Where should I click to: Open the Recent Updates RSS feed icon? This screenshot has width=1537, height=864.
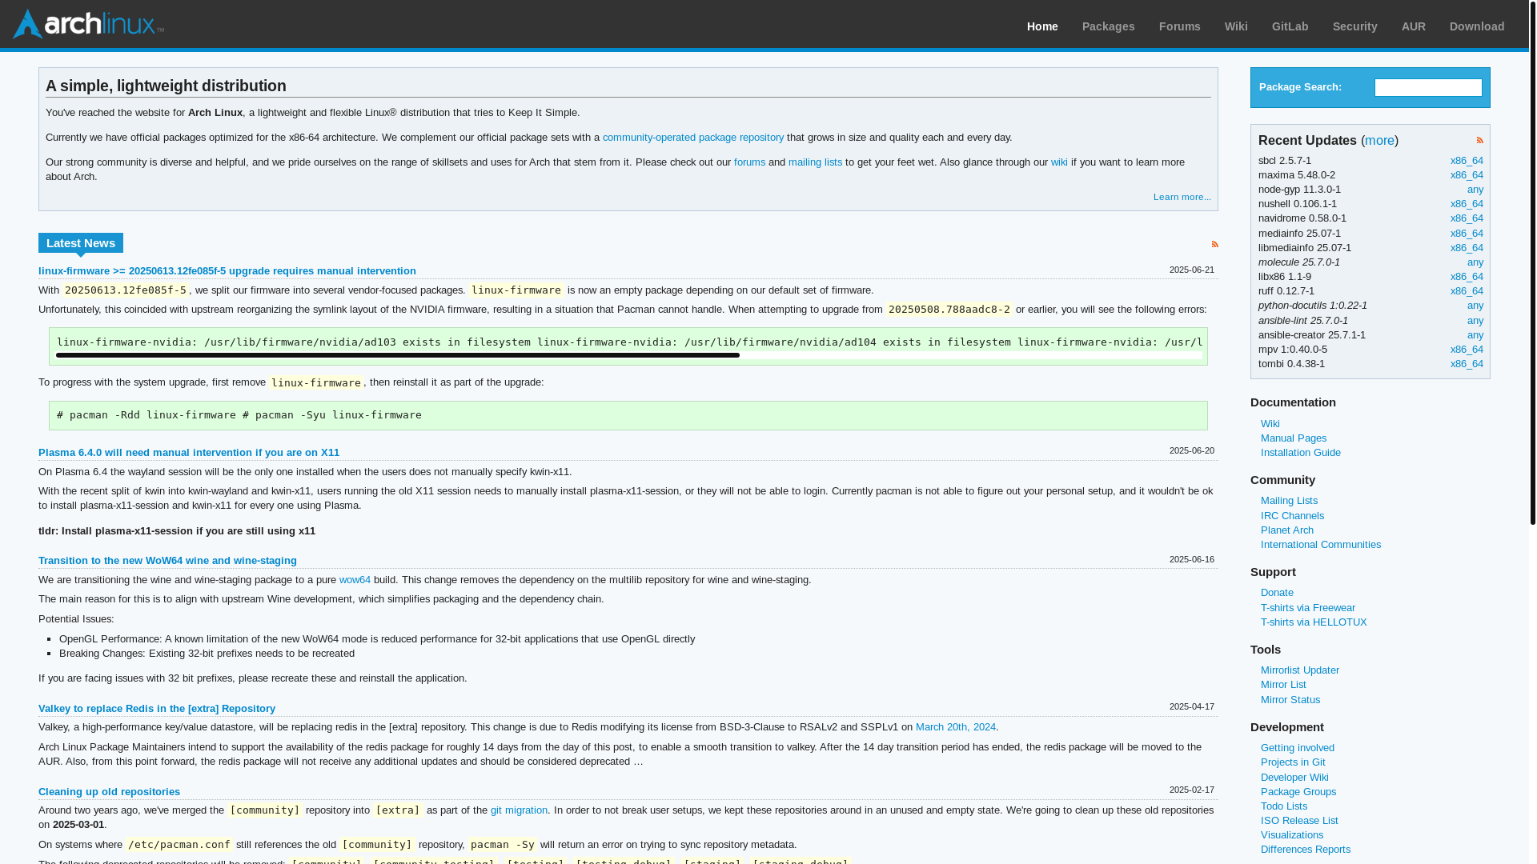click(1479, 140)
